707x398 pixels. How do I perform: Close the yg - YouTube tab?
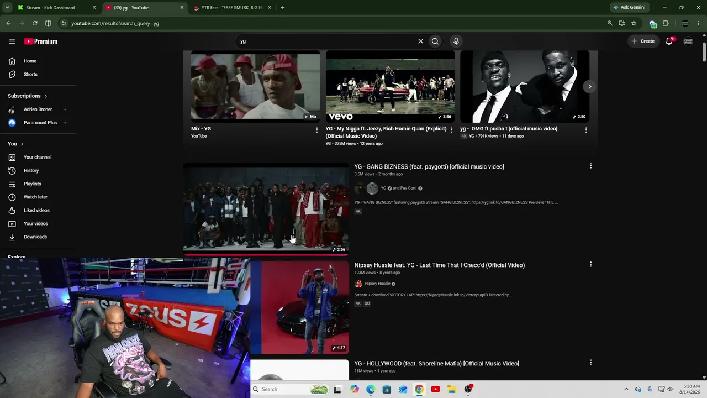(182, 8)
